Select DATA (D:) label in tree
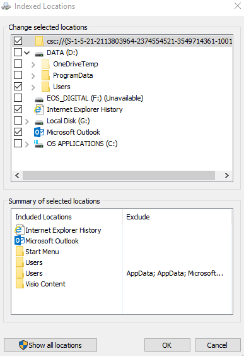Screen dimensions: 244x356 [62, 52]
